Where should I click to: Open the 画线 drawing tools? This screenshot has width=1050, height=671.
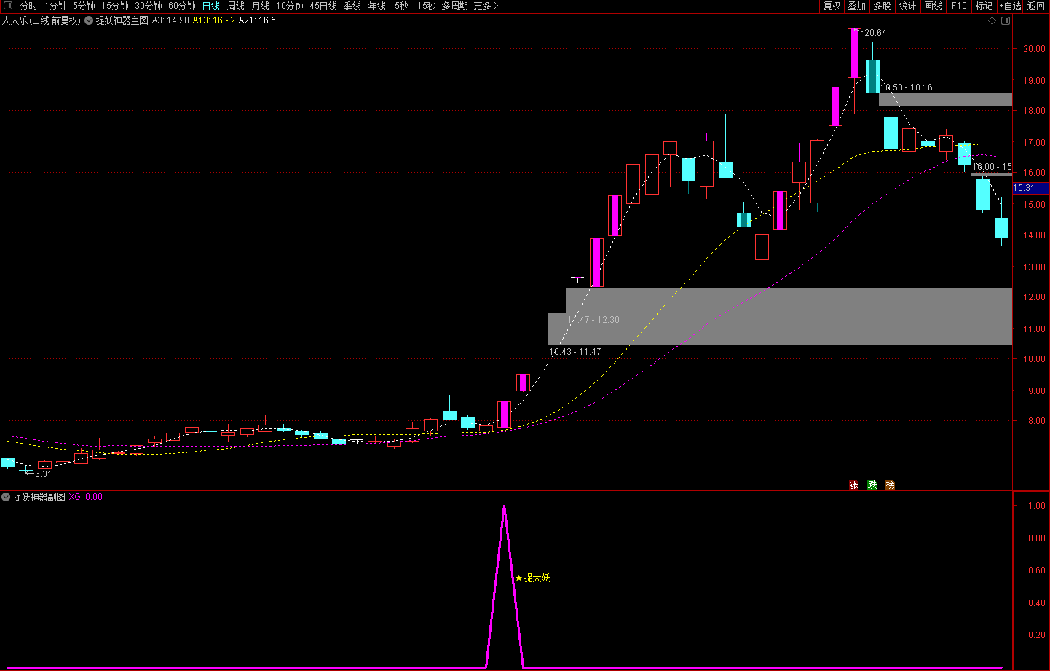pyautogui.click(x=933, y=6)
